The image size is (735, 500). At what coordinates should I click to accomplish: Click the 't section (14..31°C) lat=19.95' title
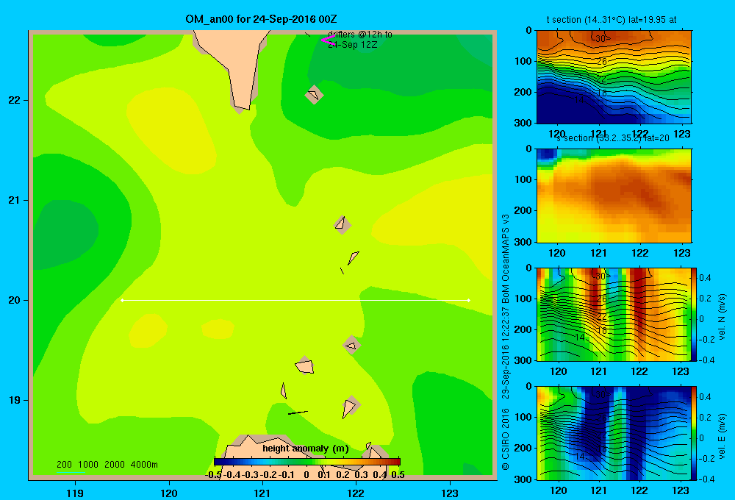[612, 20]
